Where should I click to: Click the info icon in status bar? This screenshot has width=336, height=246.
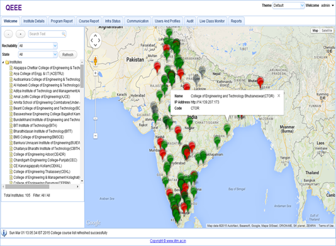[x=4, y=233]
